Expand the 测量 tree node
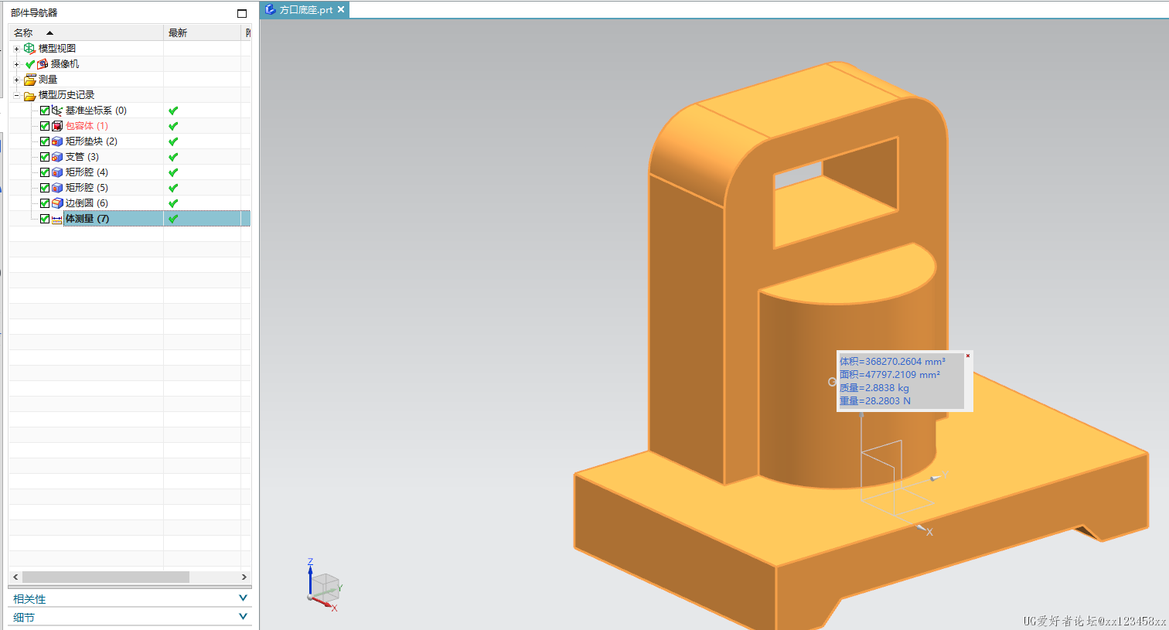 [x=16, y=80]
